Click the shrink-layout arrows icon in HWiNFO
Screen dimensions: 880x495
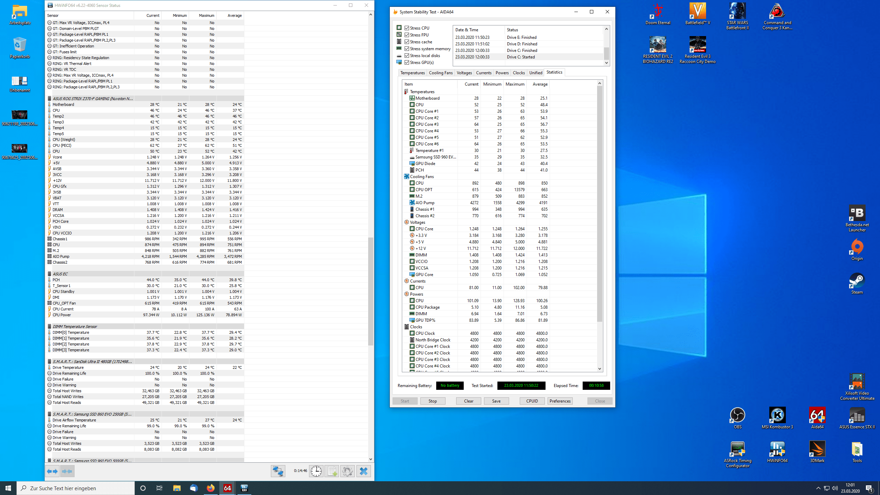click(x=67, y=471)
